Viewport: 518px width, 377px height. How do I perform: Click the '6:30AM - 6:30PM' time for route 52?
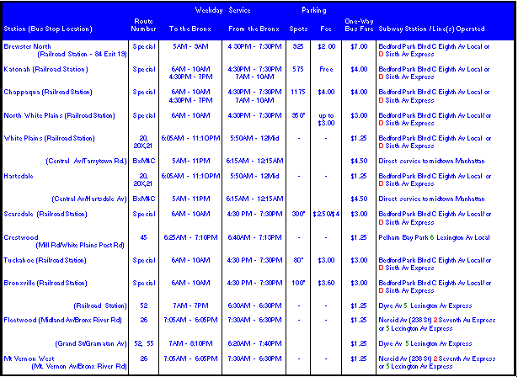(254, 305)
